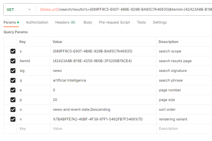Toggle the sig parameter checkbox
The image size is (212, 141).
click(x=13, y=71)
